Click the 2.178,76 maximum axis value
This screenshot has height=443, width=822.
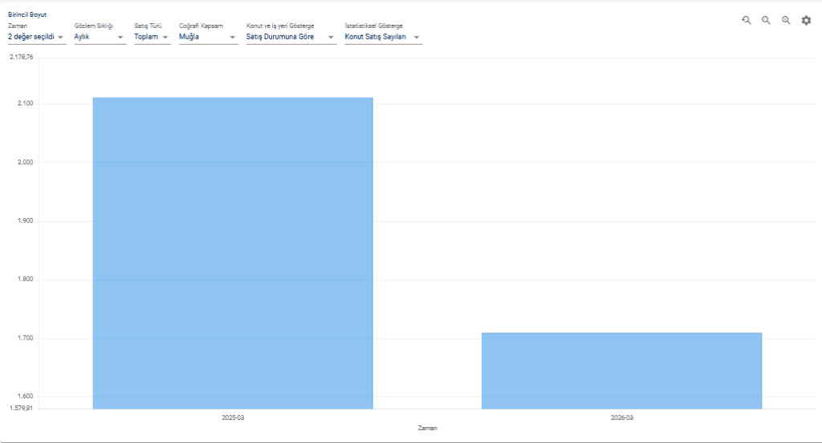(22, 57)
